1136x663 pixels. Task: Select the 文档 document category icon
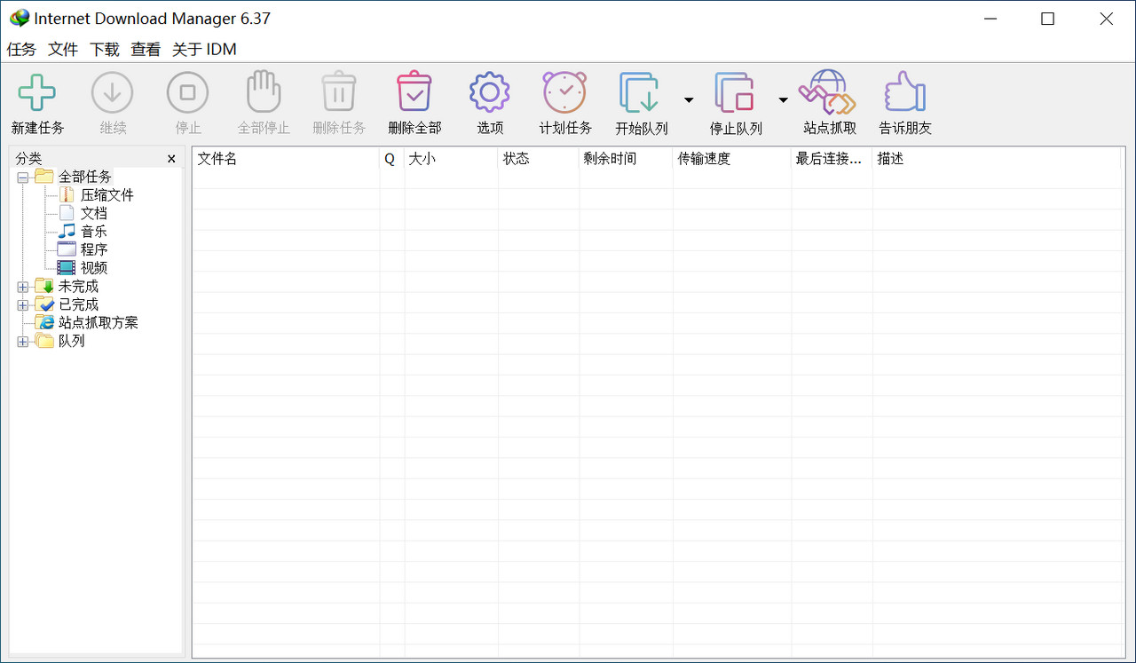tap(67, 213)
